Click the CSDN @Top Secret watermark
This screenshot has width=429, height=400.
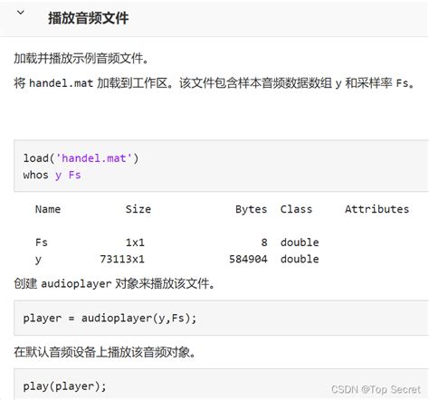click(376, 389)
